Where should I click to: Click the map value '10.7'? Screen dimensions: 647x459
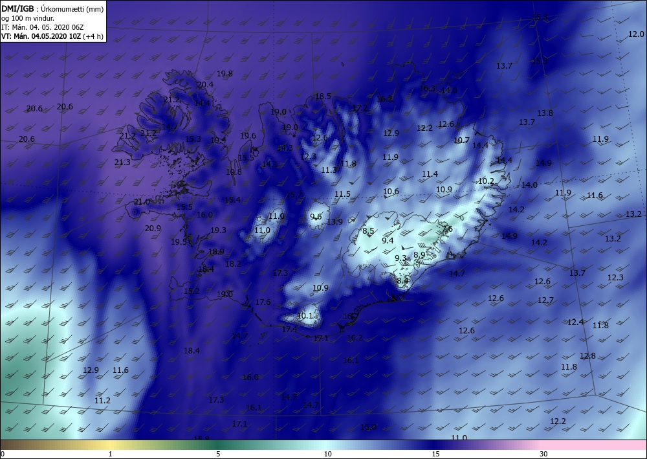click(x=461, y=140)
